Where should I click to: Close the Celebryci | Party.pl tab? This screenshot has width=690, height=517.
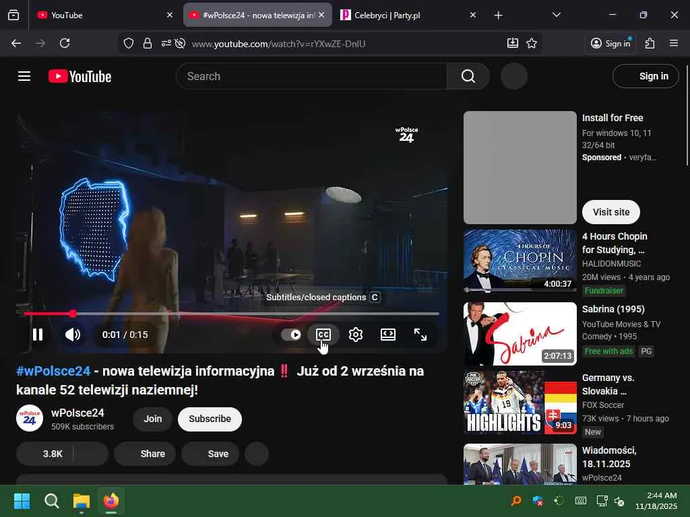[x=472, y=15]
